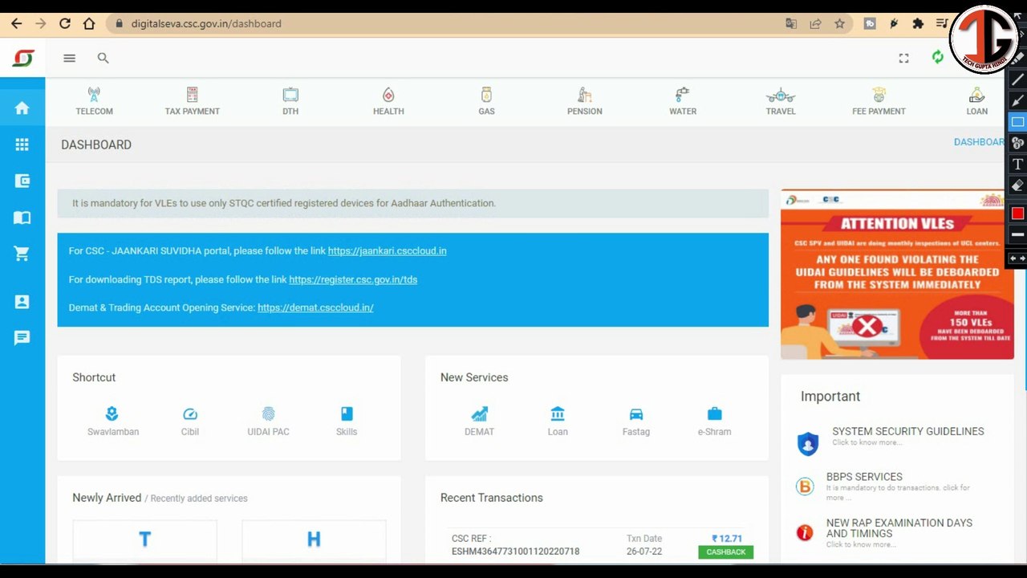Image resolution: width=1027 pixels, height=578 pixels.
Task: Open the browser extensions puzzle icon
Action: tap(918, 23)
